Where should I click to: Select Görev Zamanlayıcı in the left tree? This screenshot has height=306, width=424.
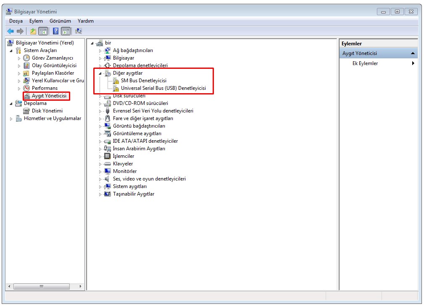pyautogui.click(x=52, y=58)
